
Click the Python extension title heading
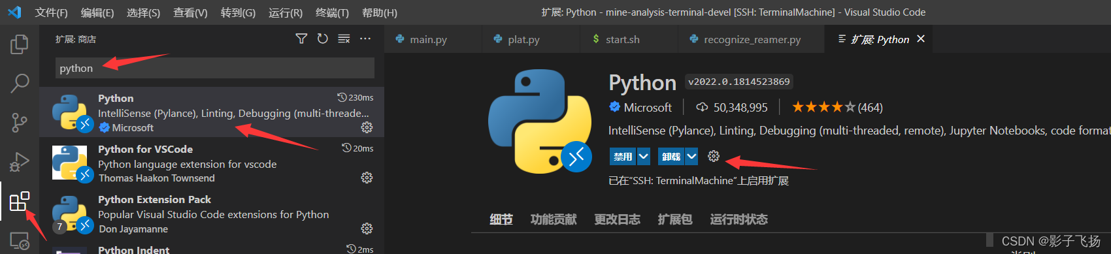[642, 83]
